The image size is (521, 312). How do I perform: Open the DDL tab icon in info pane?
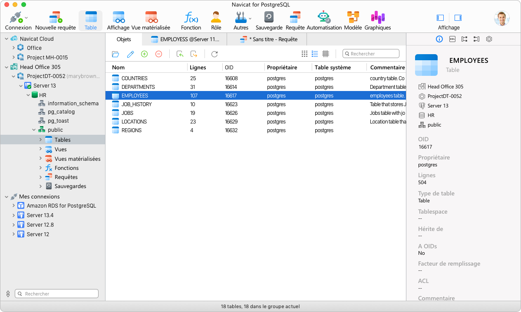coord(452,39)
